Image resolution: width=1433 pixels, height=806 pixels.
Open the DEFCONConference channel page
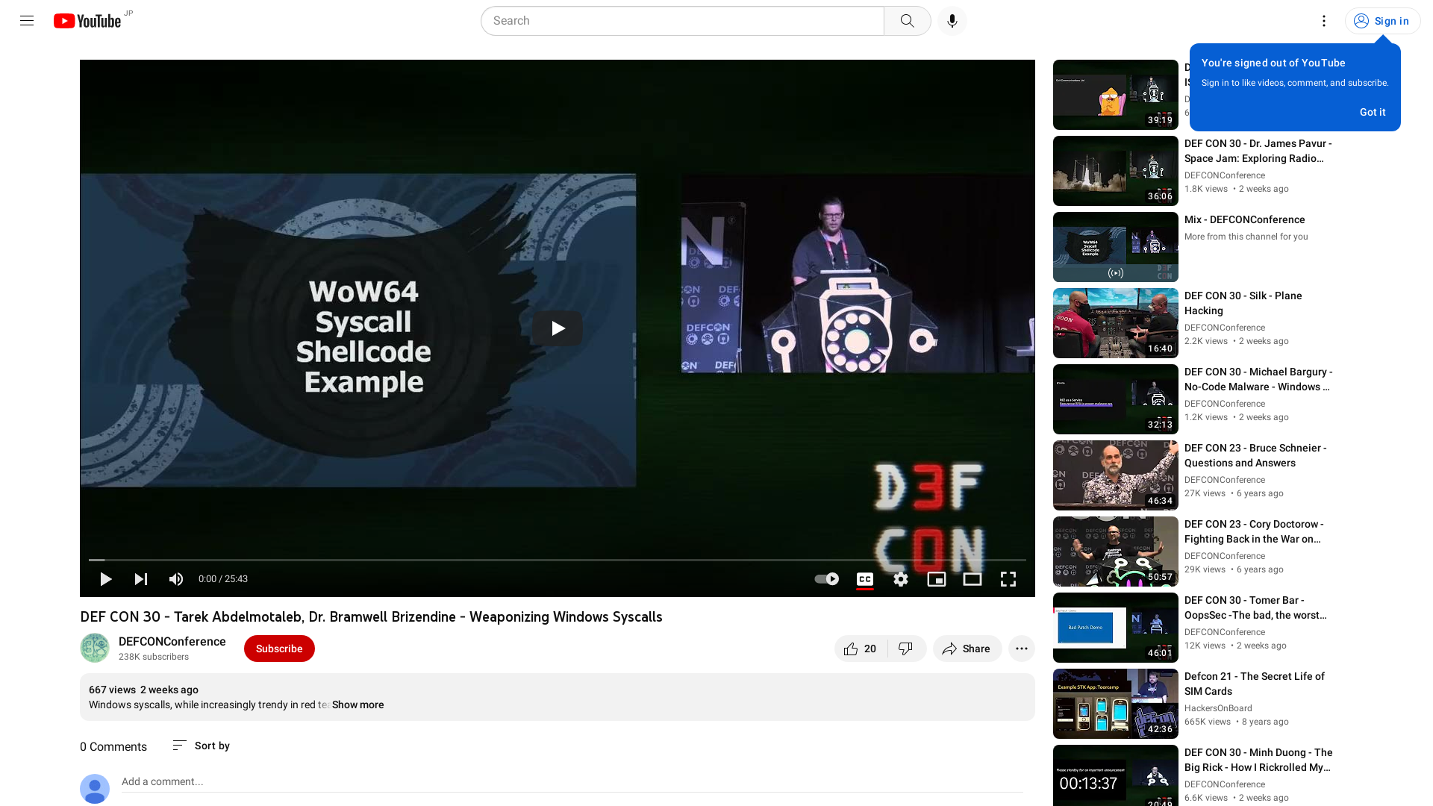172,641
